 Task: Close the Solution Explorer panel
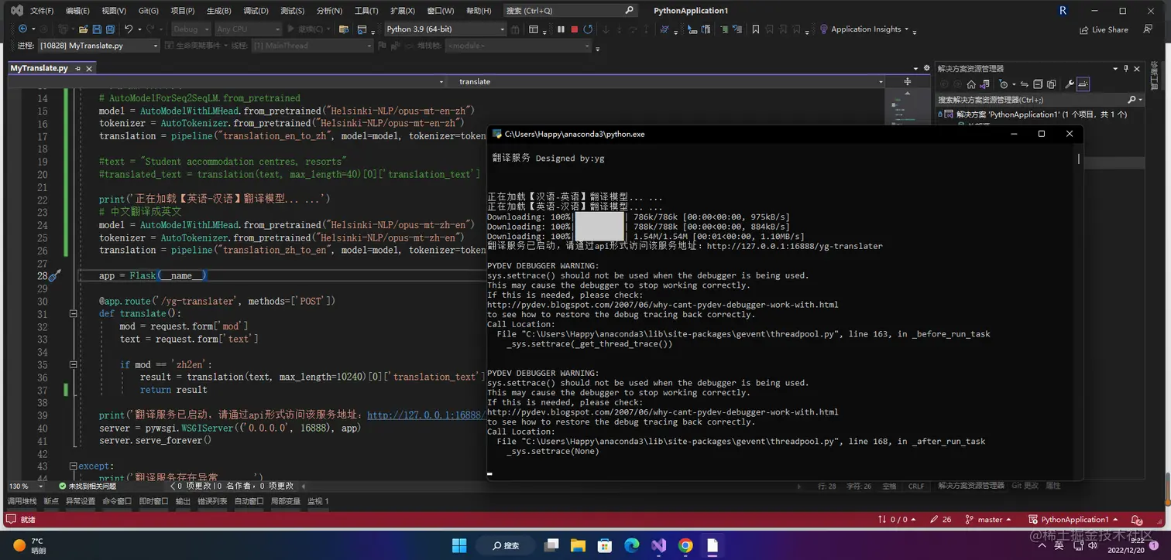point(1137,69)
